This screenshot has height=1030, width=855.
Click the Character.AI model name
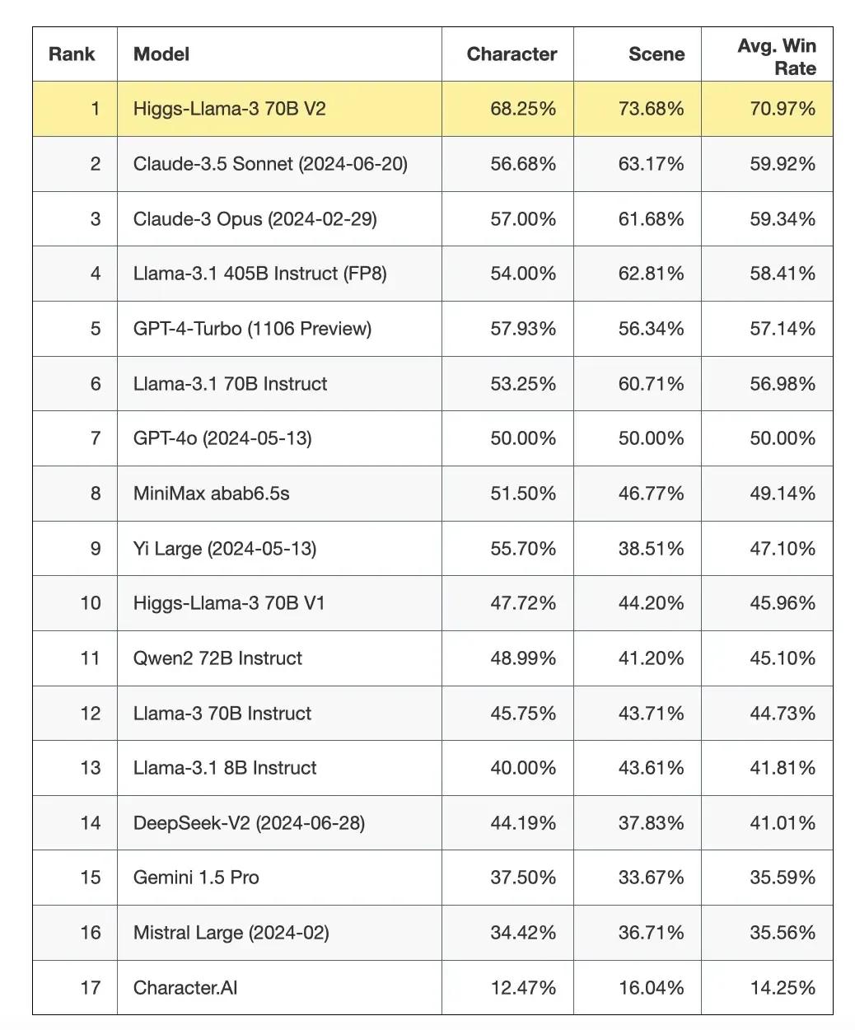[185, 987]
